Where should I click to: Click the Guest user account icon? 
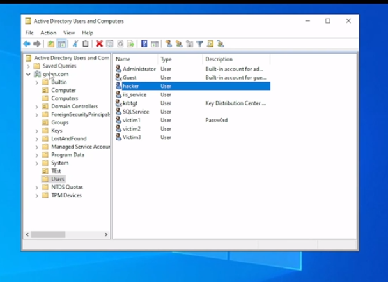(x=119, y=77)
